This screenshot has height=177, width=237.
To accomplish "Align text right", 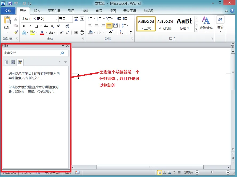I will pyautogui.click(x=103, y=26).
